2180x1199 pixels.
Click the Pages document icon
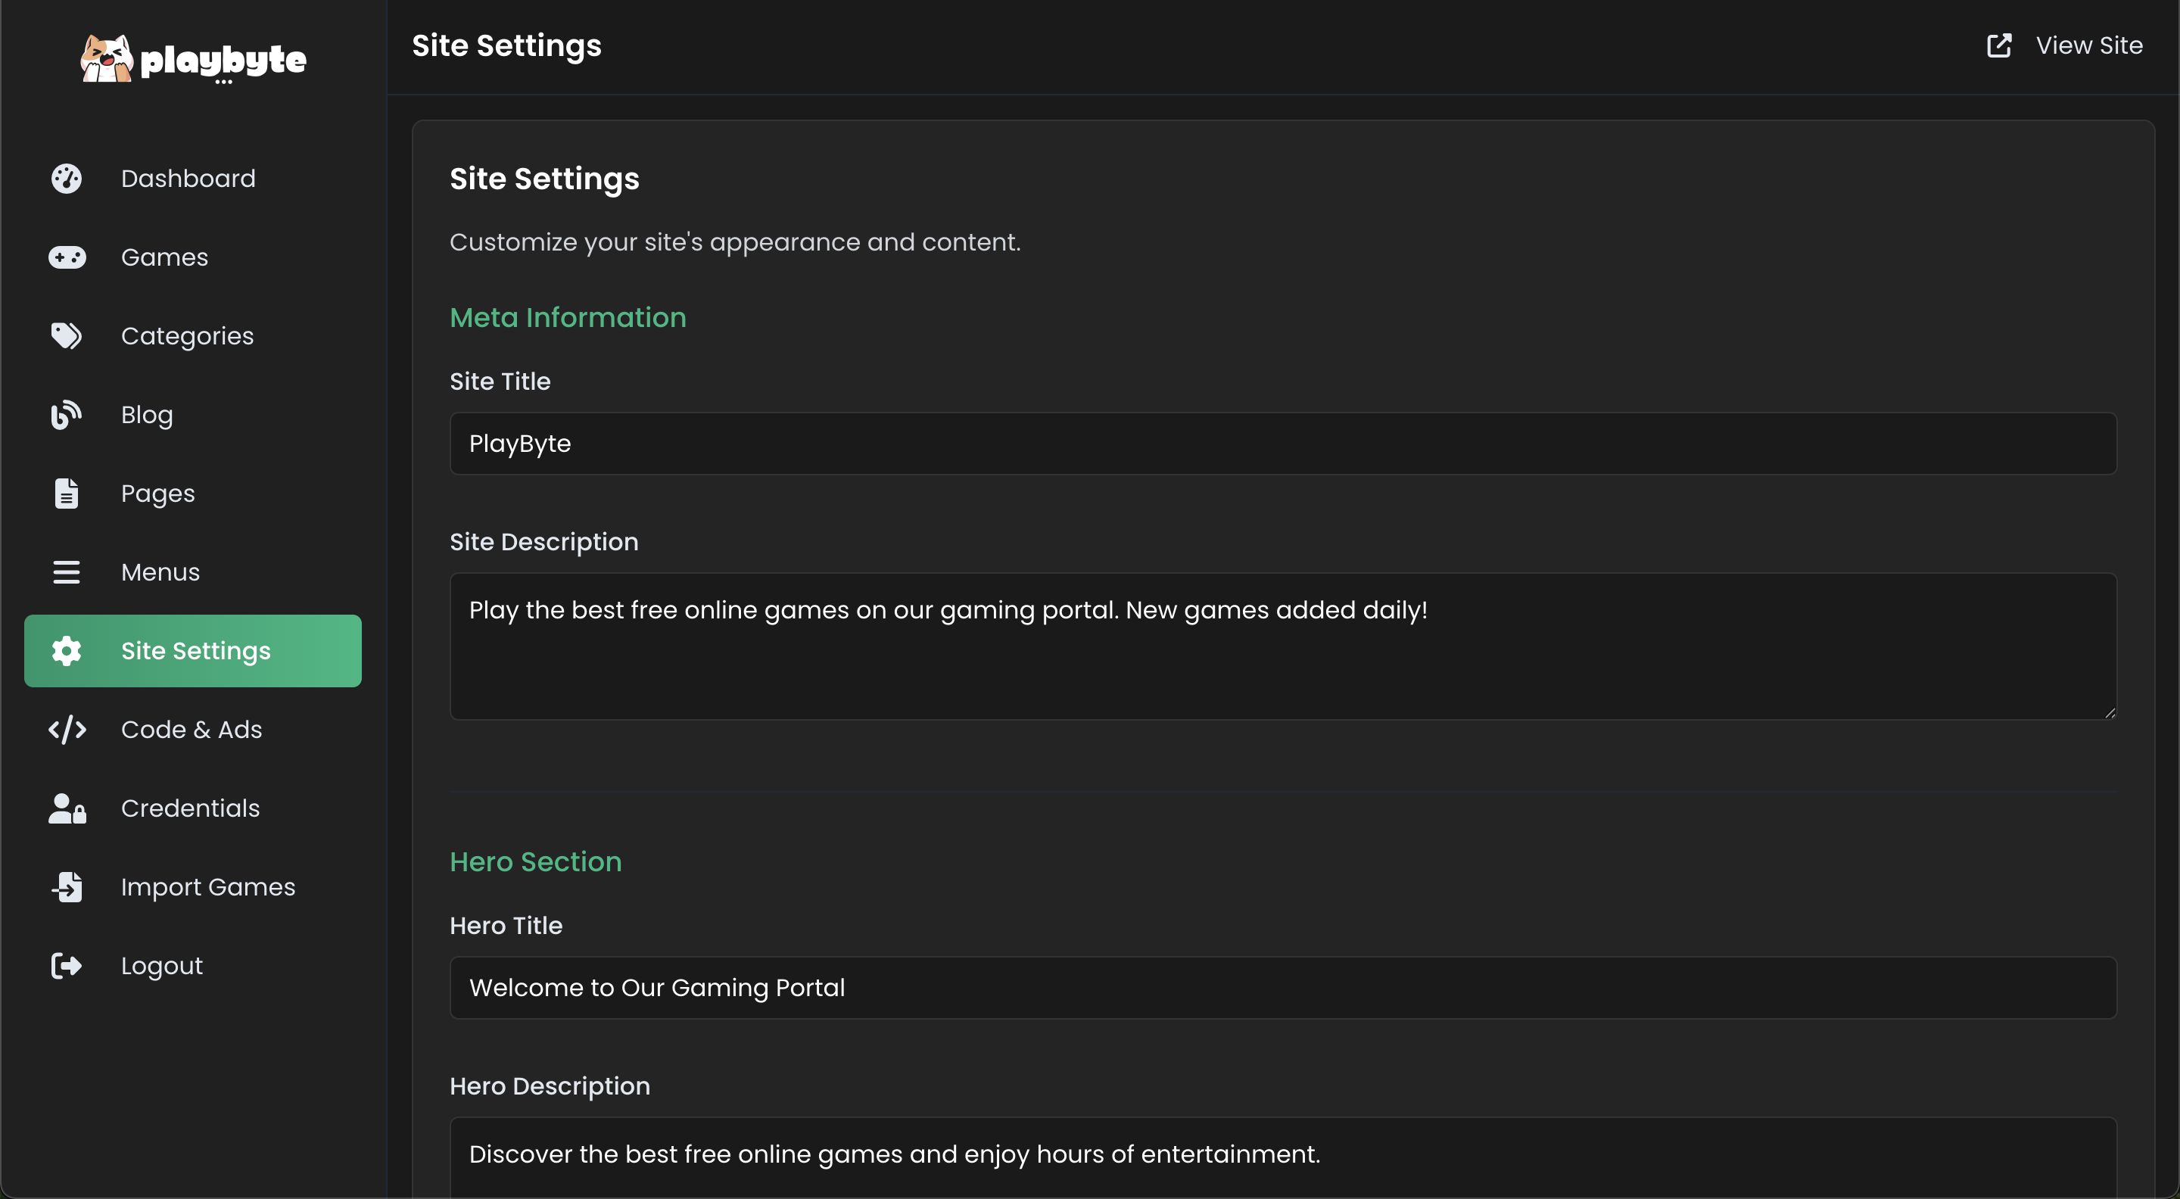coord(67,494)
